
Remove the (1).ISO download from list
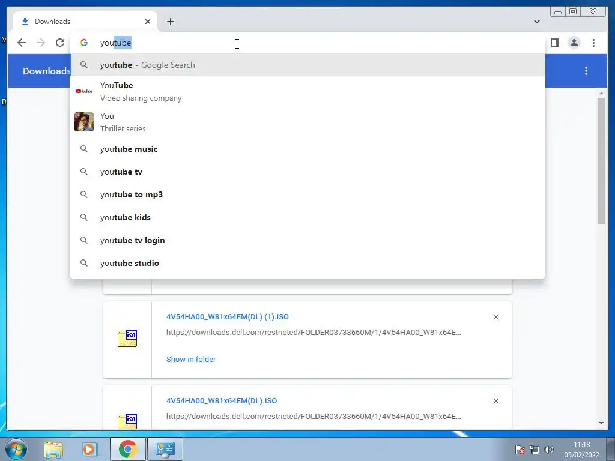tap(495, 317)
